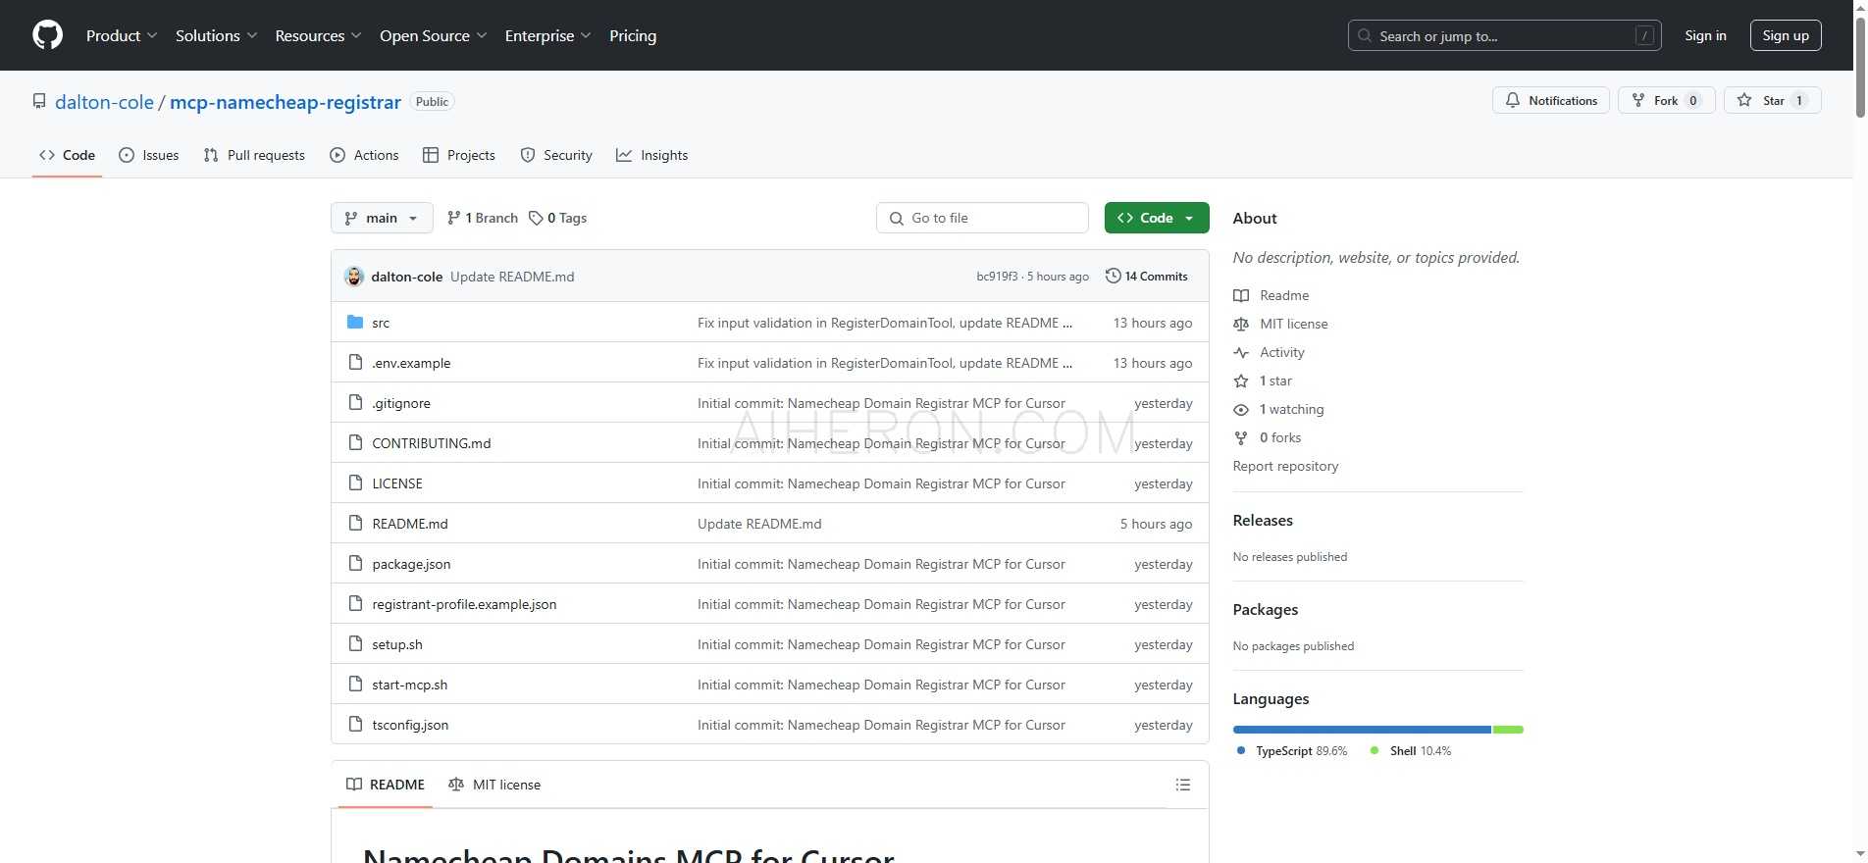Open the registrant-profile.example.json file
This screenshot has height=863, width=1868.
coord(464,604)
